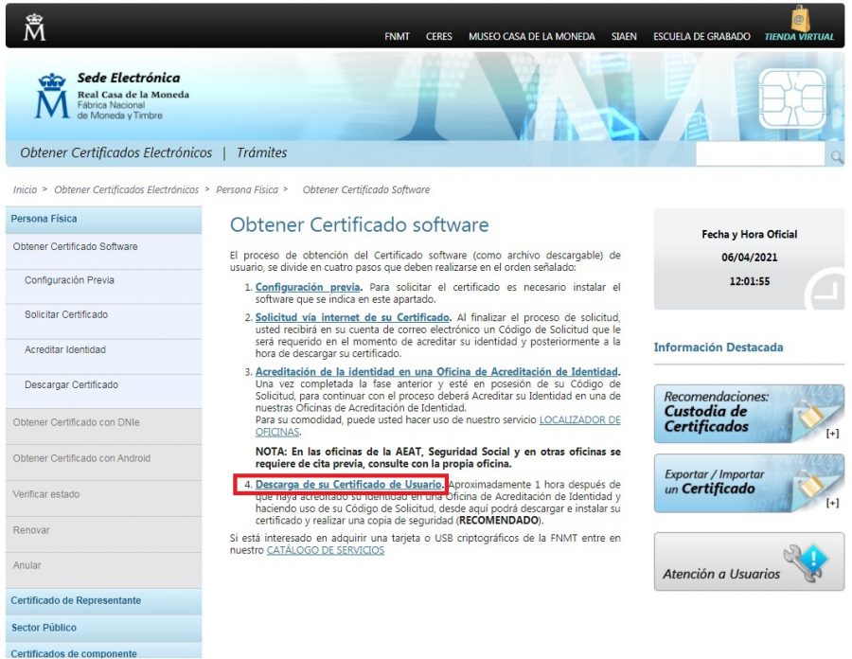This screenshot has height=659, width=852.
Task: Open the Atención a Usuarios wrench banner
Action: pos(747,559)
